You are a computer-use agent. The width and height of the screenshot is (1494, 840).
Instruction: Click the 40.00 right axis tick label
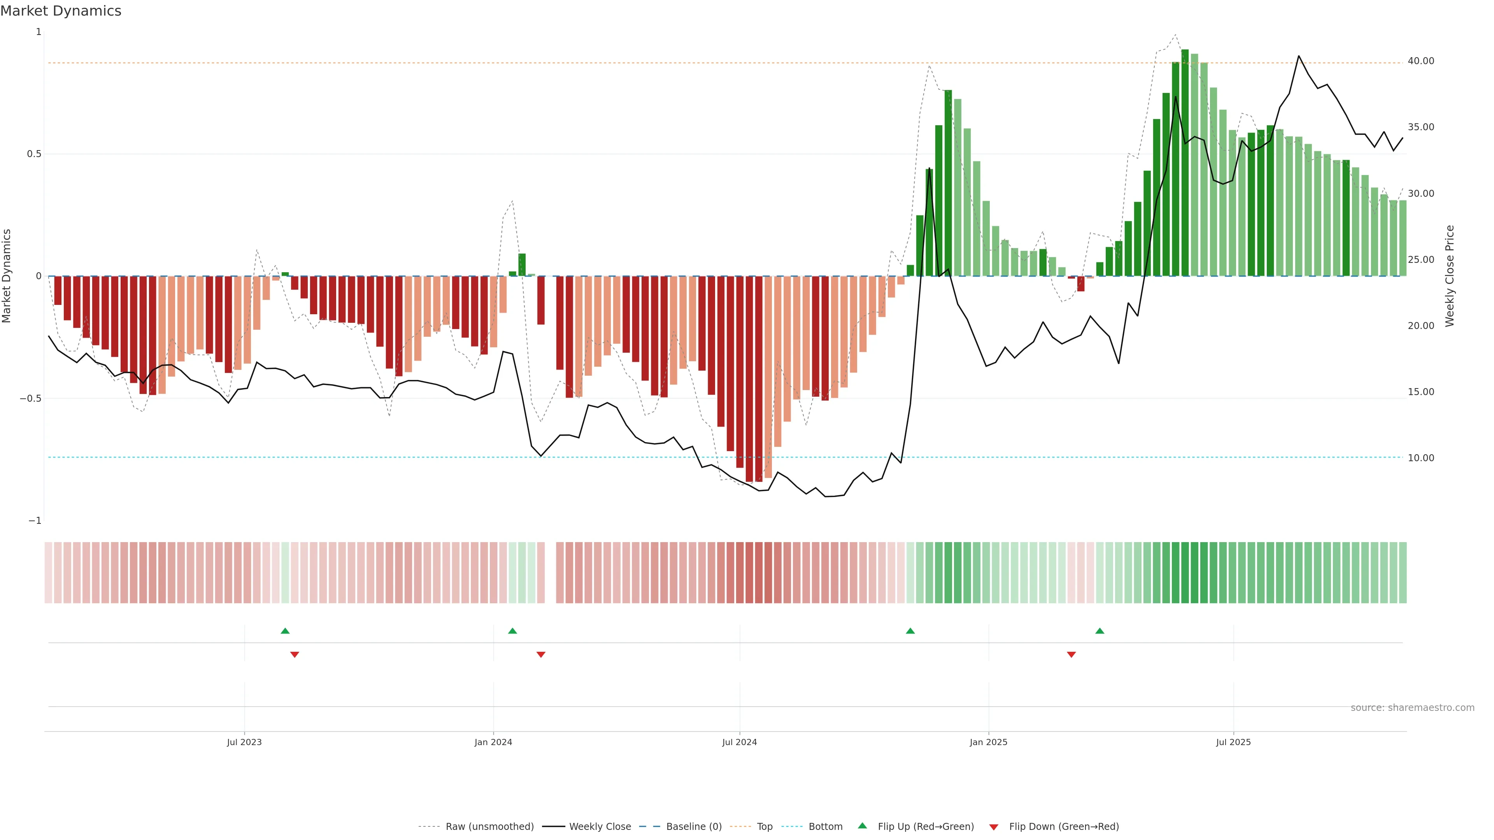tap(1420, 61)
